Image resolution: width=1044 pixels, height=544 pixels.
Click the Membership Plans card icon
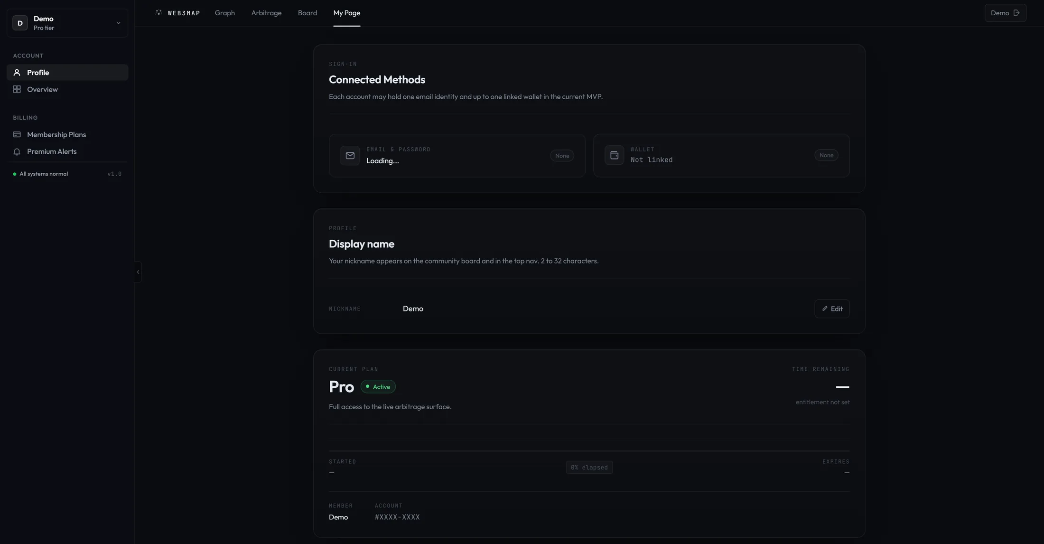click(x=17, y=134)
